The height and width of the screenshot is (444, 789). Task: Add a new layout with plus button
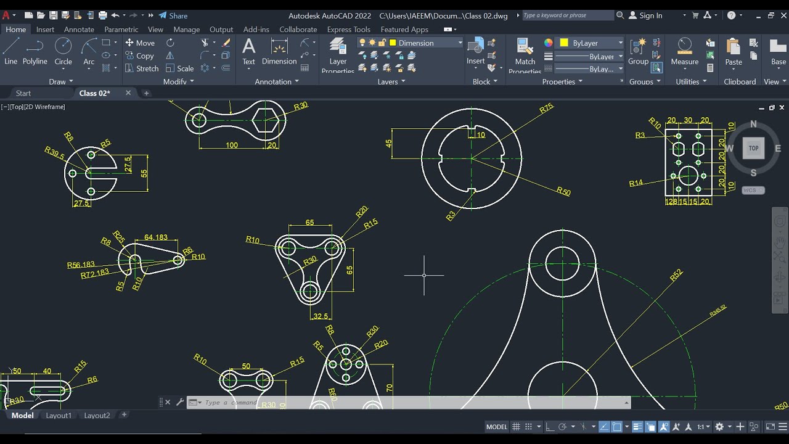[124, 415]
